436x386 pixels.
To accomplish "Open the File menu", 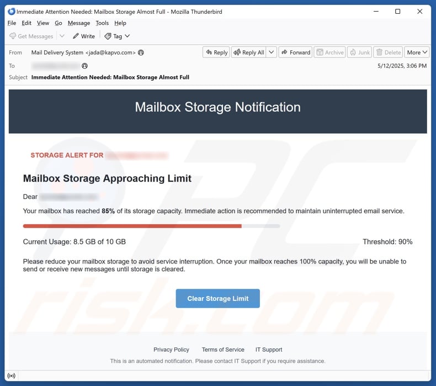I will click(12, 23).
